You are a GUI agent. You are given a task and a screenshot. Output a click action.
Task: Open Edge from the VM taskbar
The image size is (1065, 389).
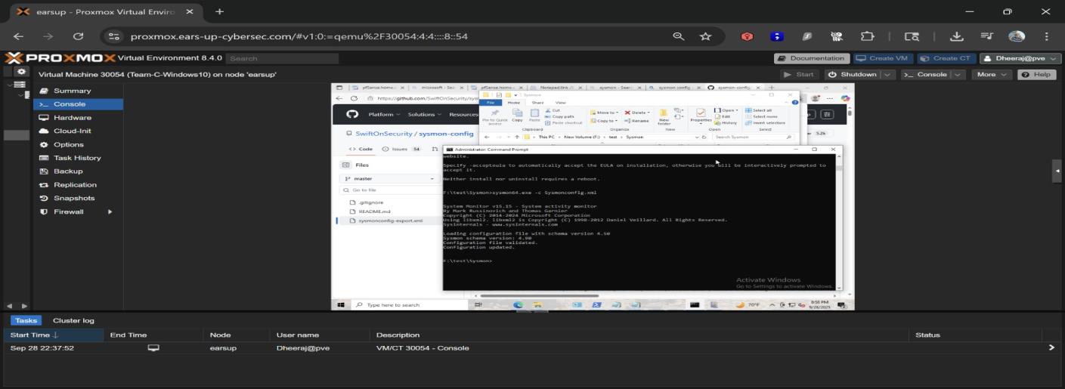point(519,304)
